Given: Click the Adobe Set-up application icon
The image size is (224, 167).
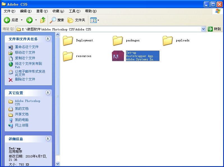Looking at the screenshot, I should 118,56.
